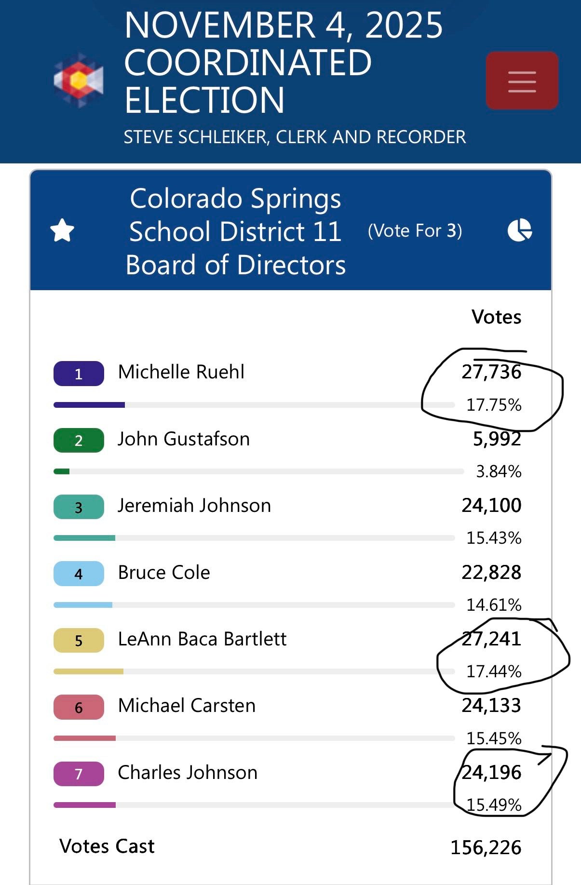The image size is (581, 885).
Task: Click the green number 2 badge
Action: click(79, 440)
